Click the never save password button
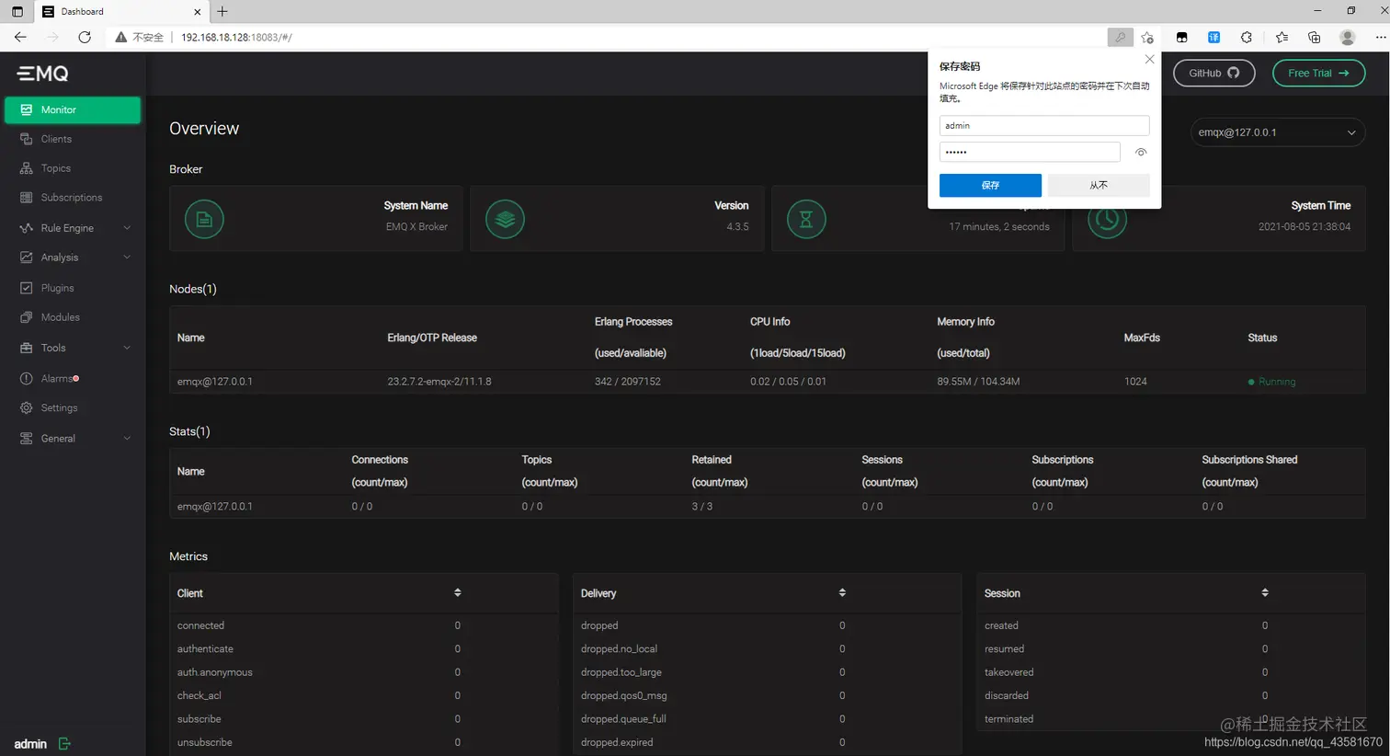Image resolution: width=1390 pixels, height=756 pixels. [x=1099, y=185]
